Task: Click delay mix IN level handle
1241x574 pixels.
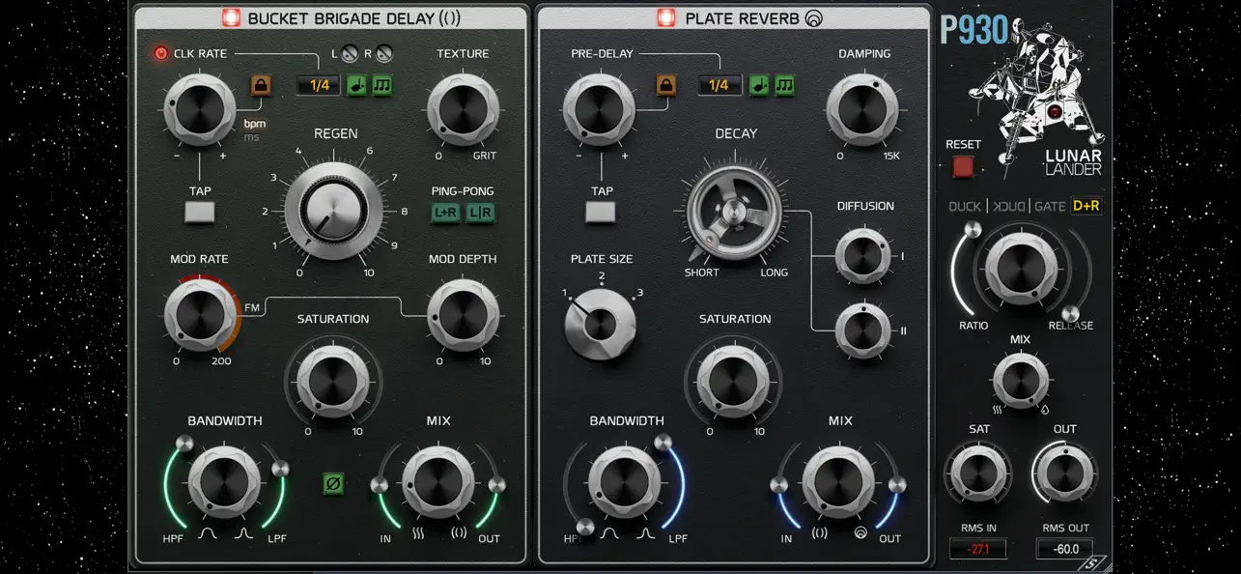Action: click(x=380, y=485)
